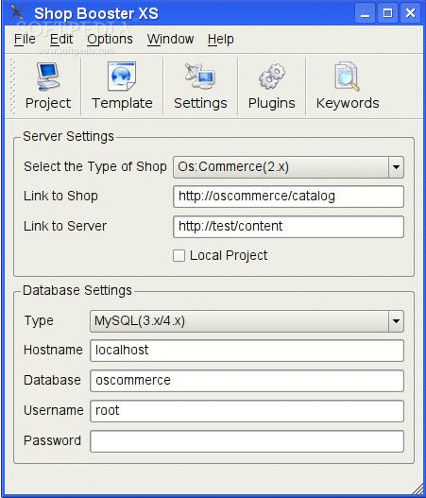Open the Help menu
This screenshot has height=498, width=426.
point(221,40)
